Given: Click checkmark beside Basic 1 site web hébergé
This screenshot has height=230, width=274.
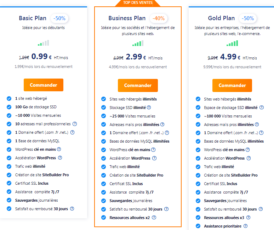Looking at the screenshot, I should [x=9, y=98].
